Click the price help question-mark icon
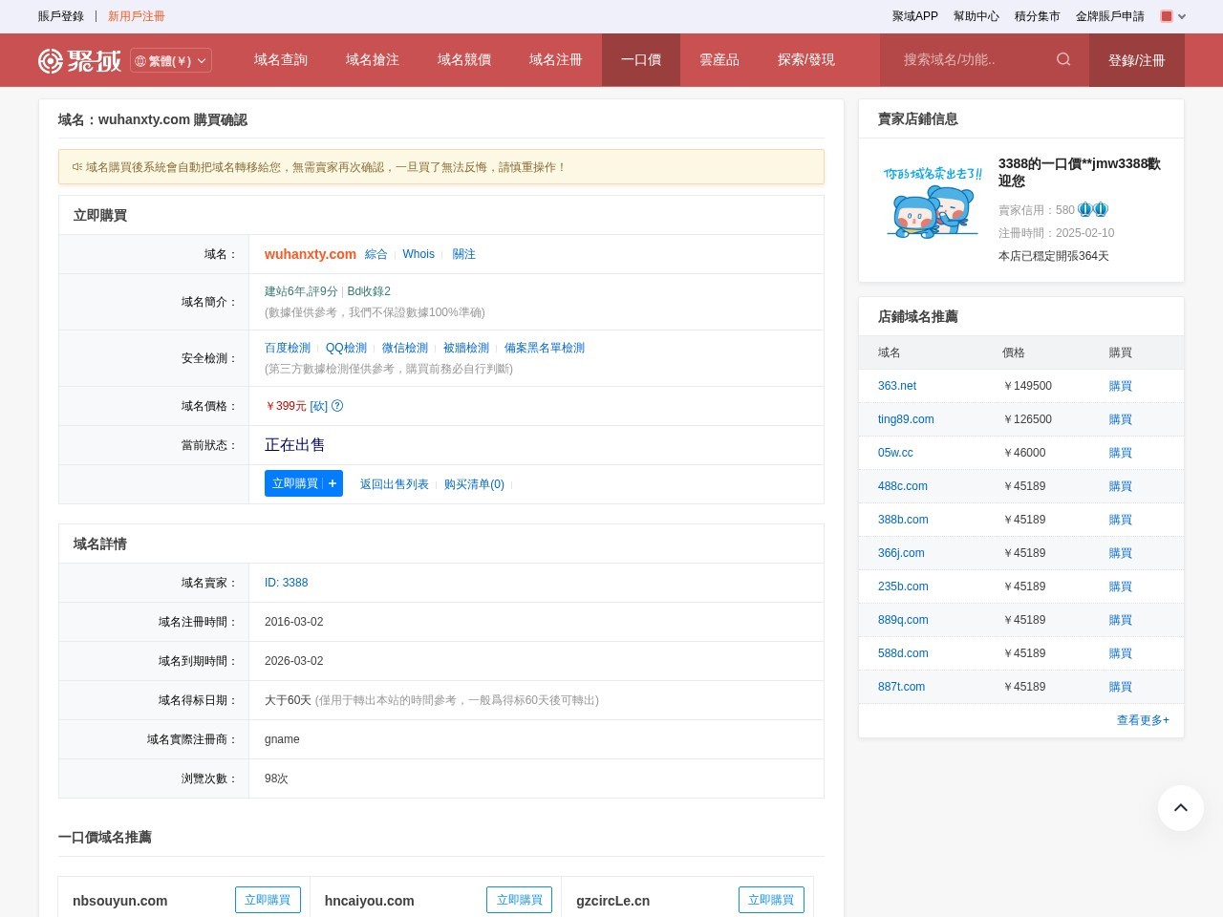The height and width of the screenshot is (917, 1223). pyautogui.click(x=337, y=406)
